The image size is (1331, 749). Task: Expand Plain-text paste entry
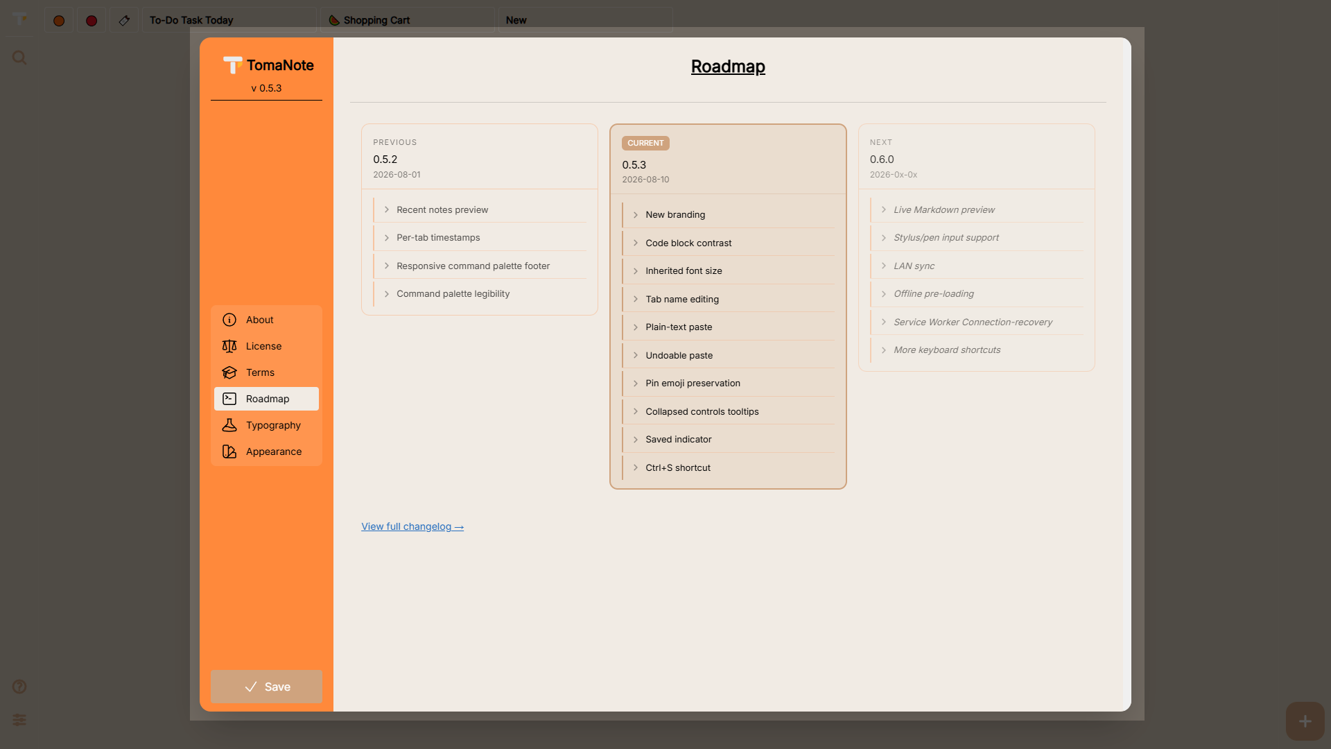729,327
